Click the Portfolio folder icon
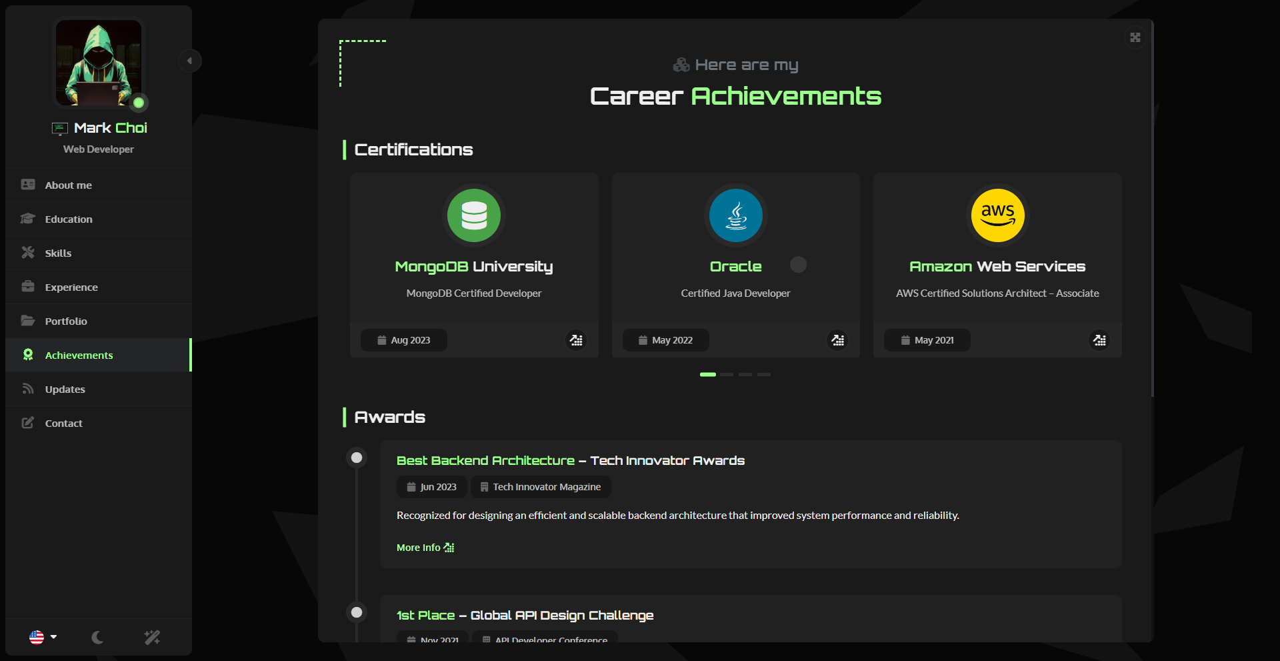Image resolution: width=1280 pixels, height=661 pixels. [28, 320]
